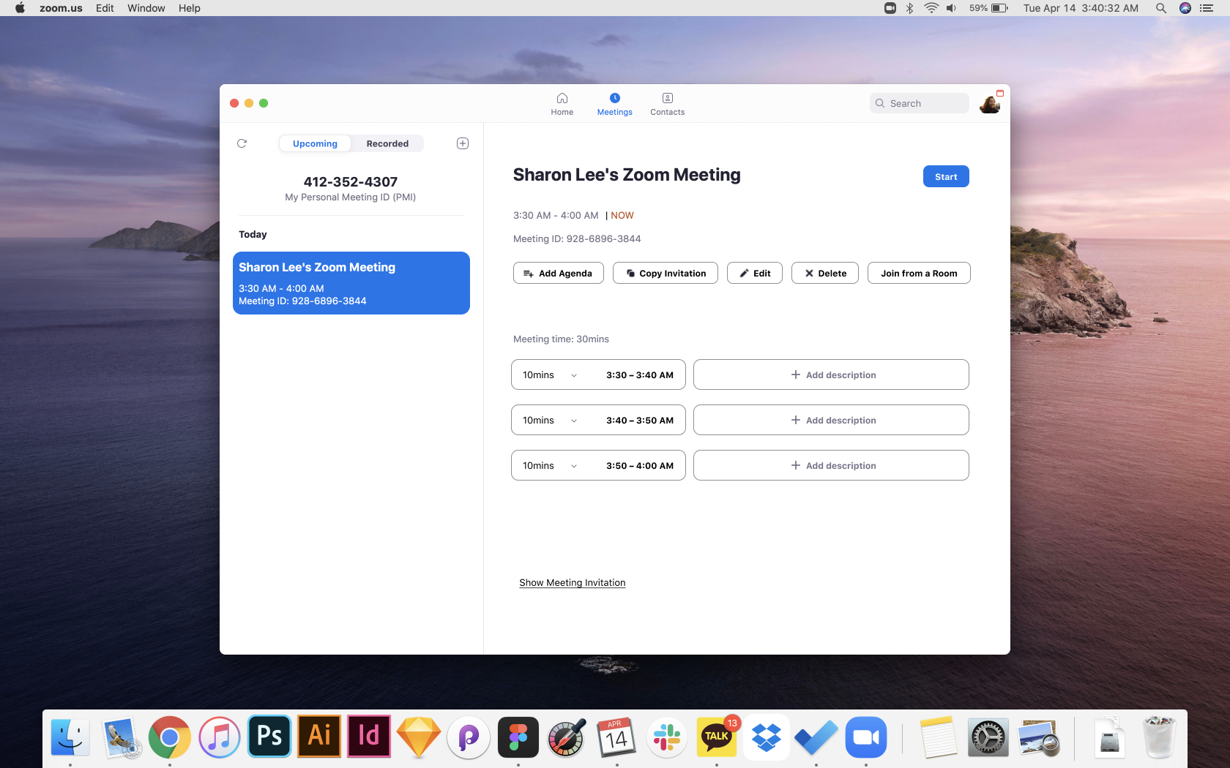Delete the meeting
The image size is (1230, 768).
825,273
